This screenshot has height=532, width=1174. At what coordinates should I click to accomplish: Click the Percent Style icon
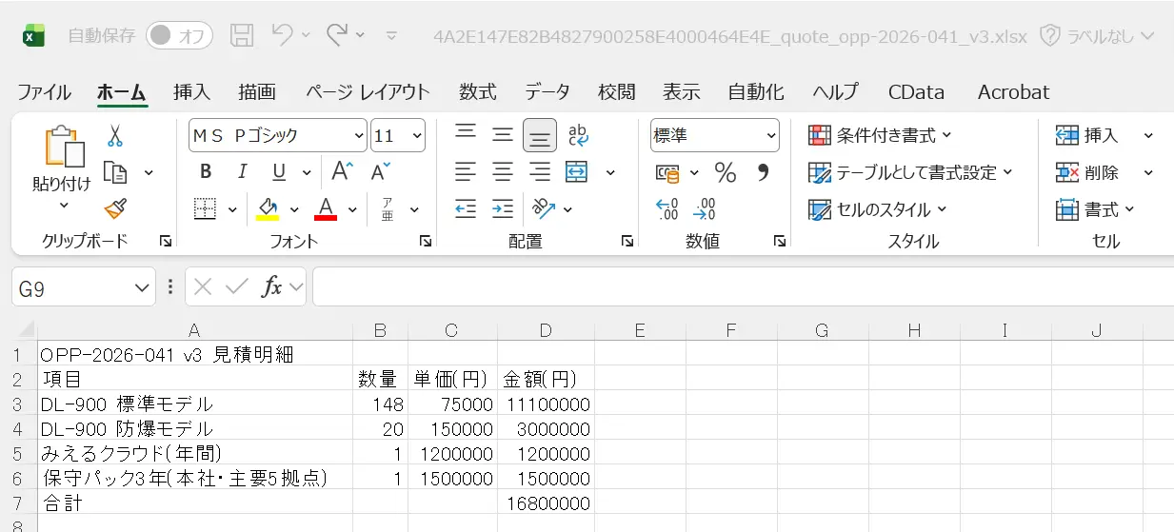726,172
